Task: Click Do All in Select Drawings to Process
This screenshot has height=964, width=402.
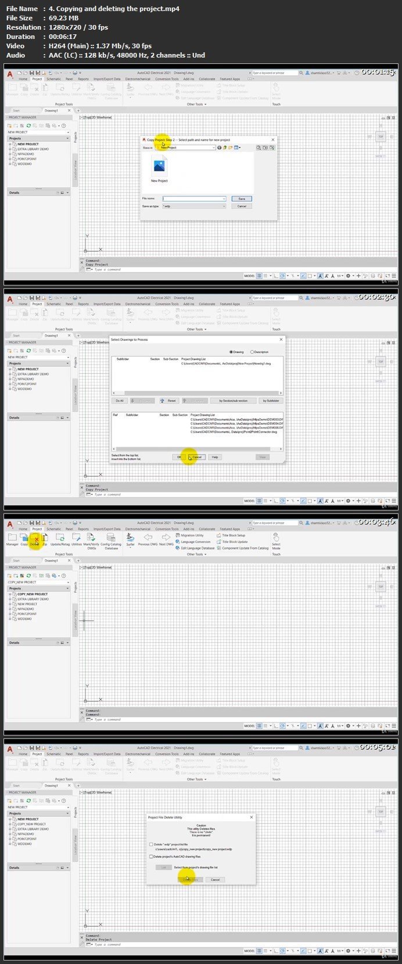Action: coord(119,401)
